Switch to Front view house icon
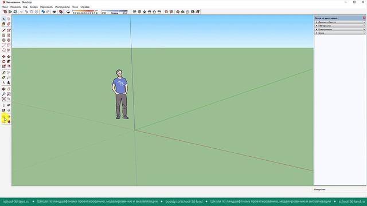Viewport: 367px width, 206px height. click(145, 11)
